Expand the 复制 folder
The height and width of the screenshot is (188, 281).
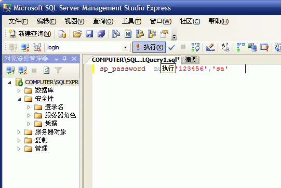19,140
